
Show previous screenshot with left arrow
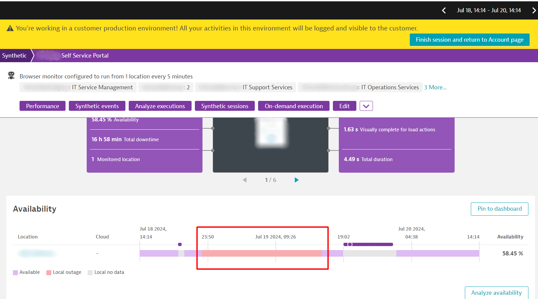[x=245, y=180]
